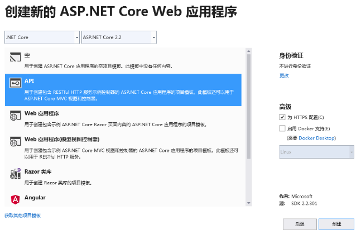Click the 不进行身份验证 text

coord(295,66)
